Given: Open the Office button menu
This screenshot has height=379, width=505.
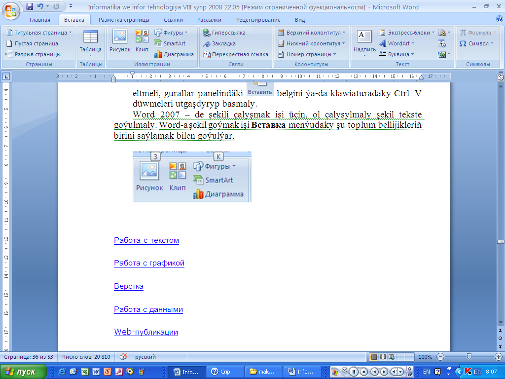Looking at the screenshot, I should tap(11, 10).
